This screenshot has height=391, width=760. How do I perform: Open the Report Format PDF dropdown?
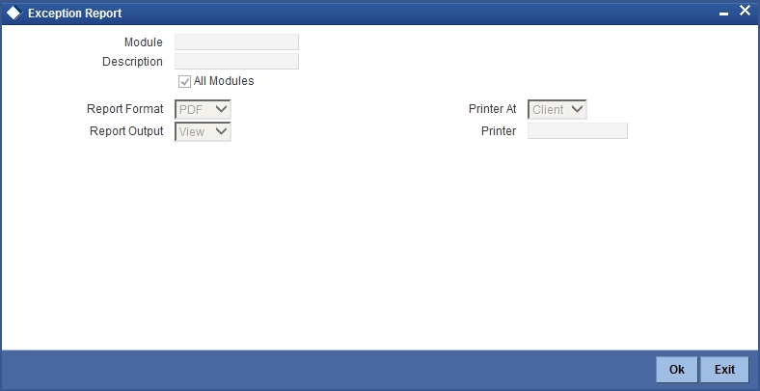pos(203,109)
